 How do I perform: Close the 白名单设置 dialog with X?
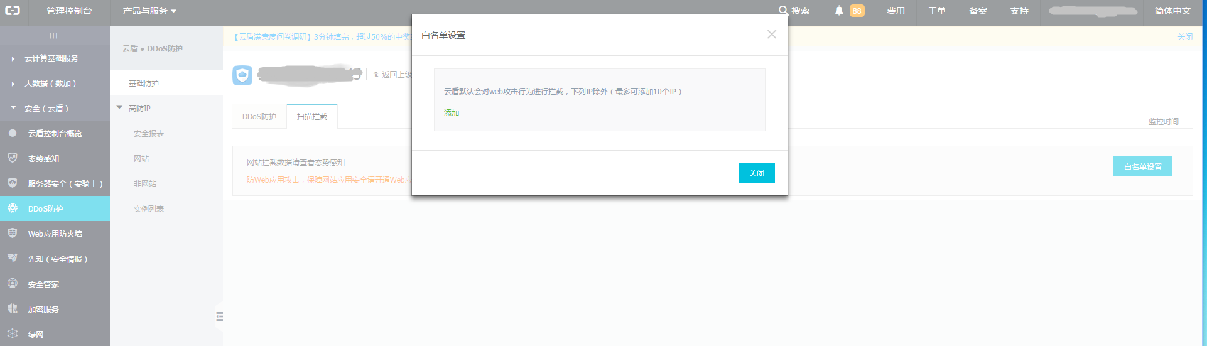772,35
